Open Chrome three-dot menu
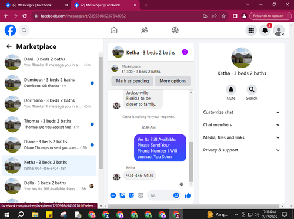 point(288,16)
